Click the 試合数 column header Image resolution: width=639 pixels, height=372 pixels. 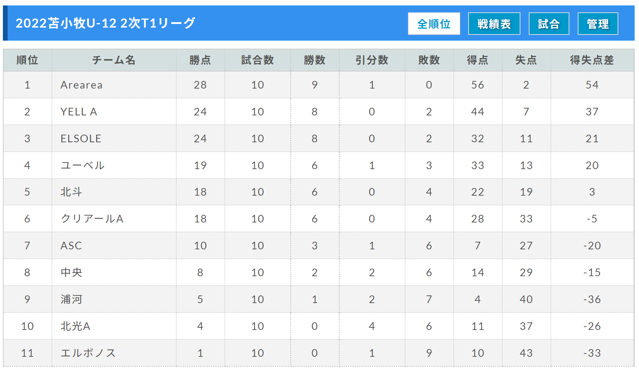(x=257, y=60)
